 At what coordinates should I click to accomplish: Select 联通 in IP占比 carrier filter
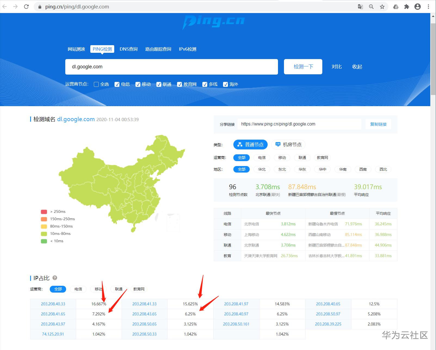119,289
